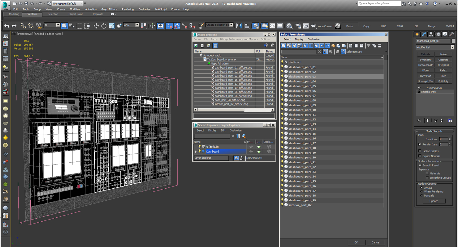Image resolution: width=458 pixels, height=247 pixels.
Task: Select the When Rendering update option
Action: click(421, 192)
